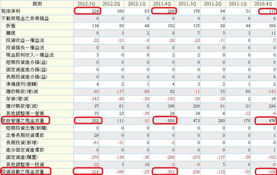
Task: Click the 投資收益－權益法 row label
Action: click(x=25, y=40)
